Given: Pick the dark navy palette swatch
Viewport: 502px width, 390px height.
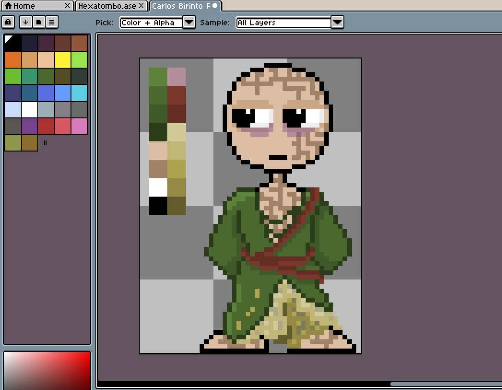Looking at the screenshot, I should tap(30, 43).
